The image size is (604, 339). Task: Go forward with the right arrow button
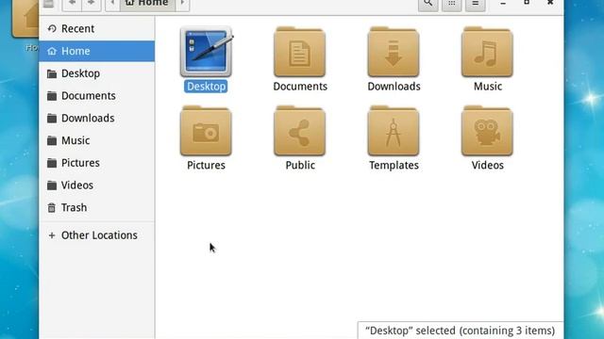pos(92,4)
